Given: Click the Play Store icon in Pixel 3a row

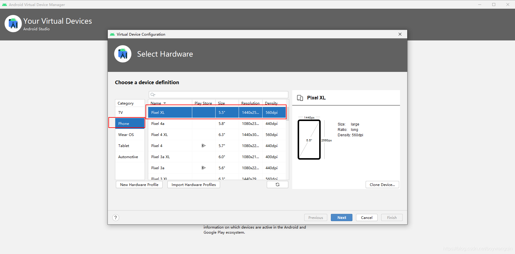Looking at the screenshot, I should point(204,168).
